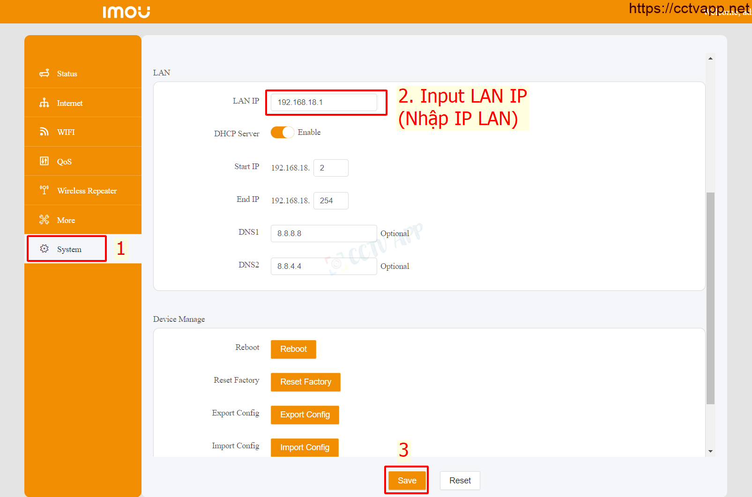752x497 pixels.
Task: Click the Internet network icon
Action: coord(44,103)
